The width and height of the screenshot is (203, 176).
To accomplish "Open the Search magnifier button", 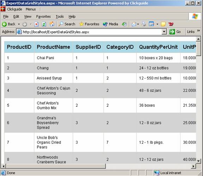I will click(x=67, y=24).
